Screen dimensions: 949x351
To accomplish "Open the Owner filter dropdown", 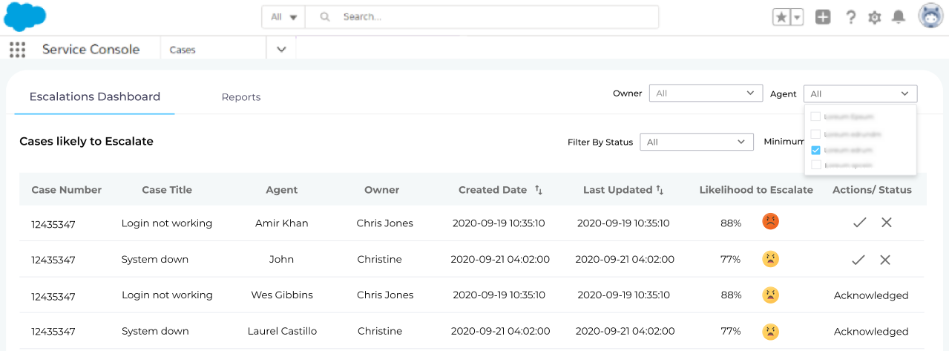I will tap(705, 94).
